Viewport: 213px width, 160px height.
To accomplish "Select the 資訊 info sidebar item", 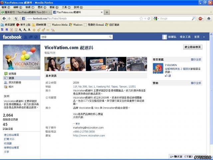I will [21, 78].
